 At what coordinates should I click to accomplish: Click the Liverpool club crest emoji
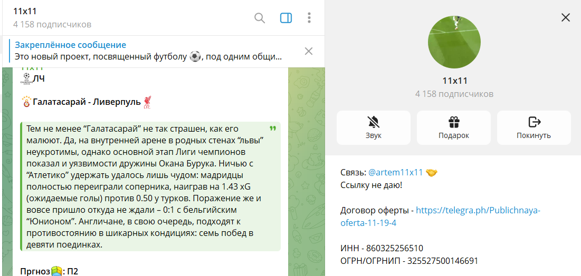point(148,102)
